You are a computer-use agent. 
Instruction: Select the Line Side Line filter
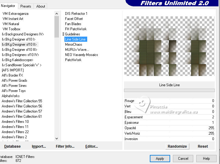76,39
